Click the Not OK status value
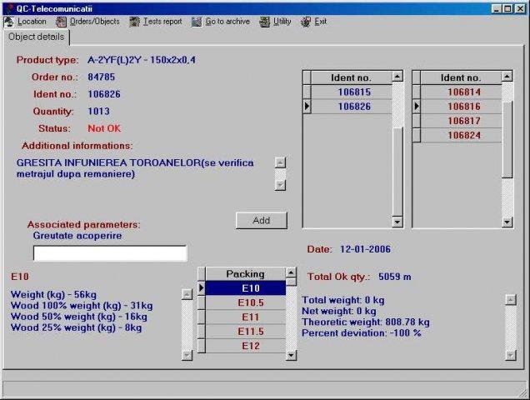 (104, 128)
